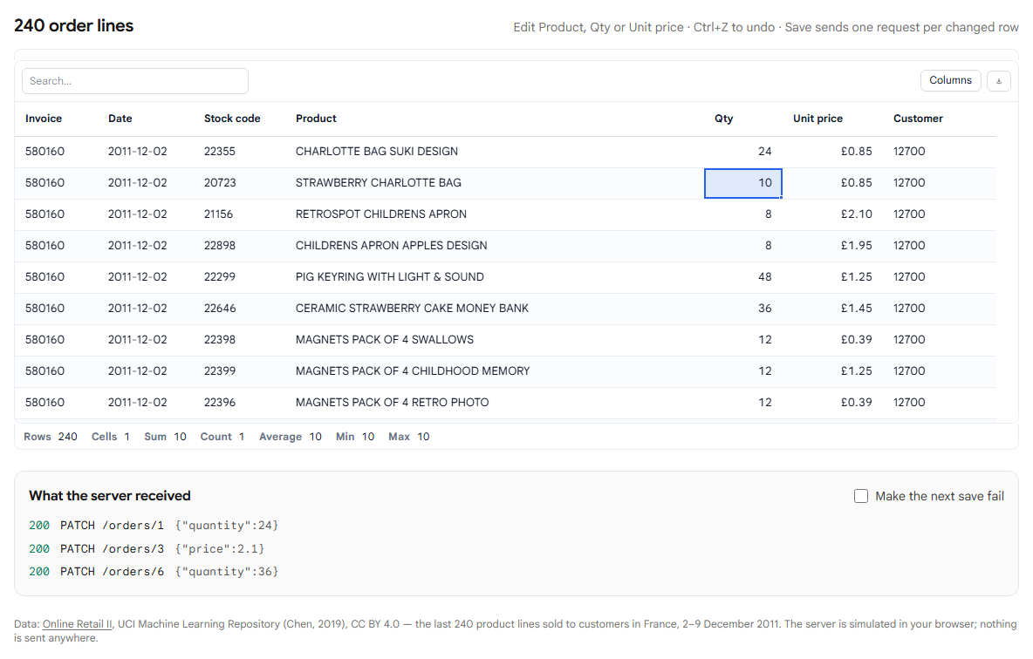Select Qty 36 in Ceramic Strawberry row
1033x659 pixels.
(x=743, y=309)
